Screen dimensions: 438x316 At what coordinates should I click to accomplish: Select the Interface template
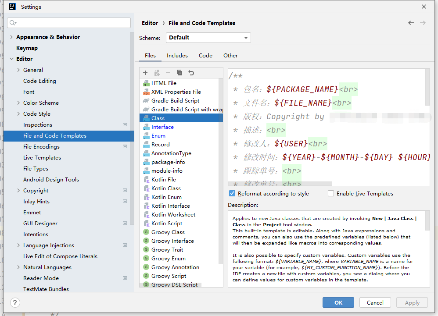click(162, 127)
